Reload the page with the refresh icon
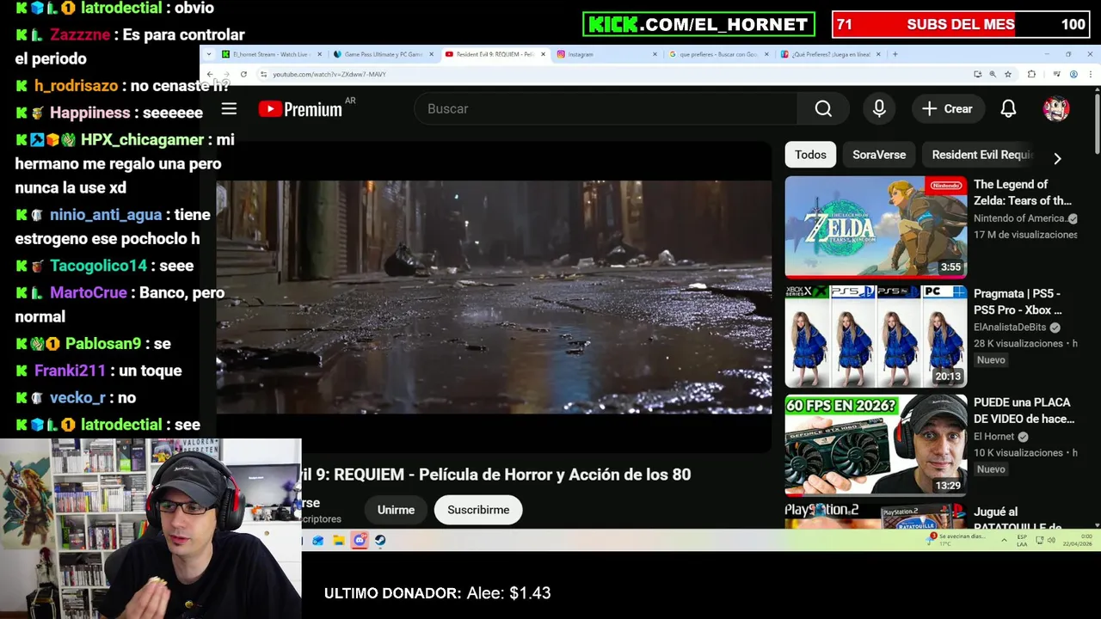 tap(243, 75)
